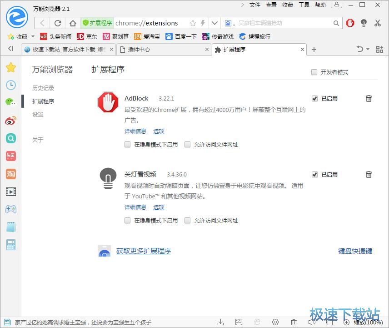The image size is (389, 328).
Task: Click the light bulb toolbar extension icon
Action: (364, 23)
